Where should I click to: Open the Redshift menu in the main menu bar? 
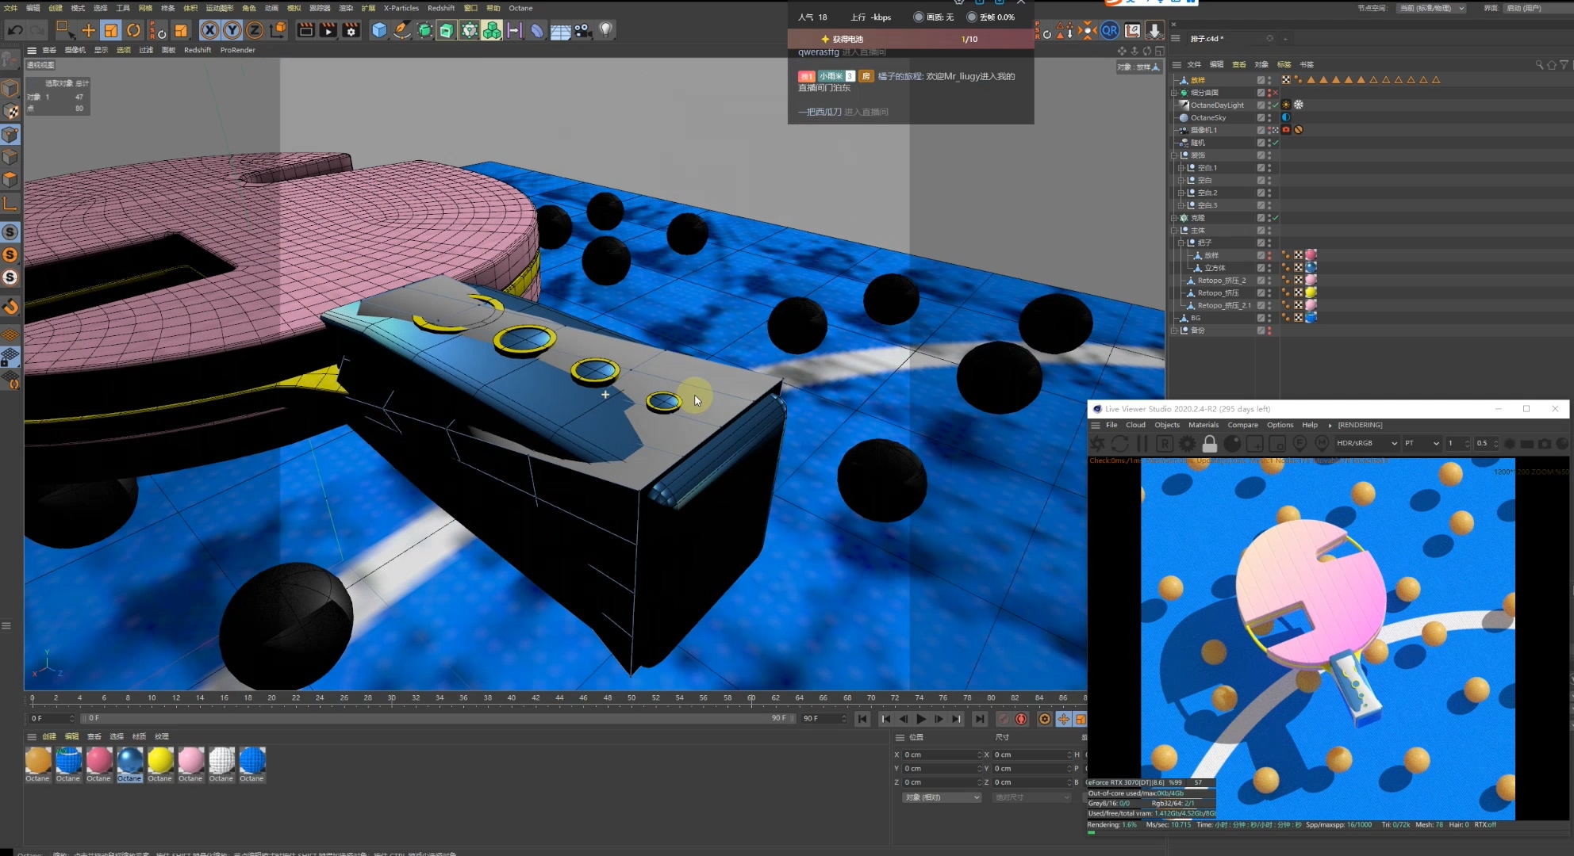tap(441, 8)
